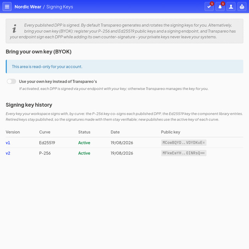Screen dimensions: 249x249
Task: Click the info icon in notice box
Action: (x=14, y=28)
